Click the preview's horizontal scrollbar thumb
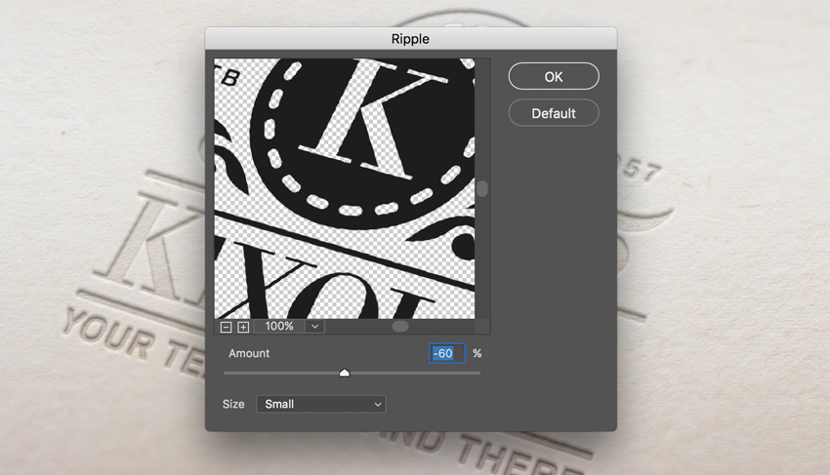 400,327
